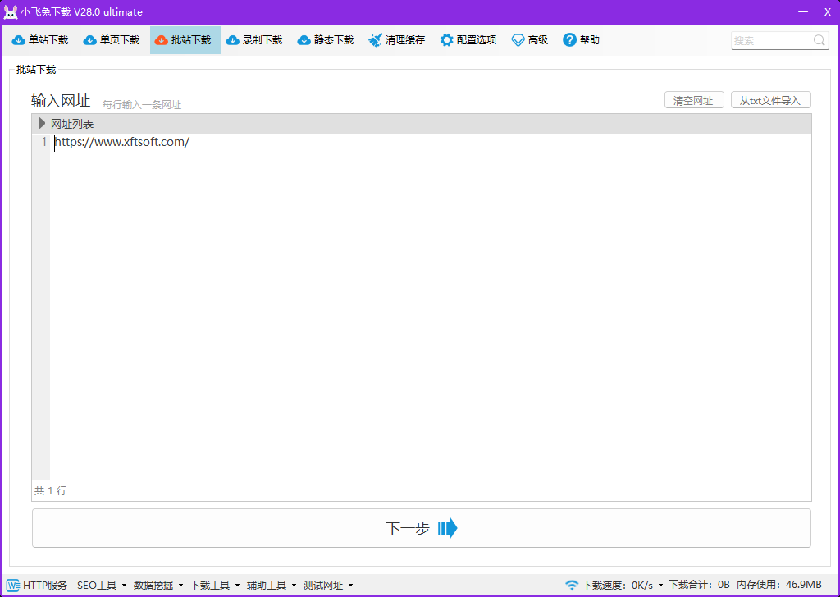Select the 批站下载 batch download tab

click(x=185, y=40)
